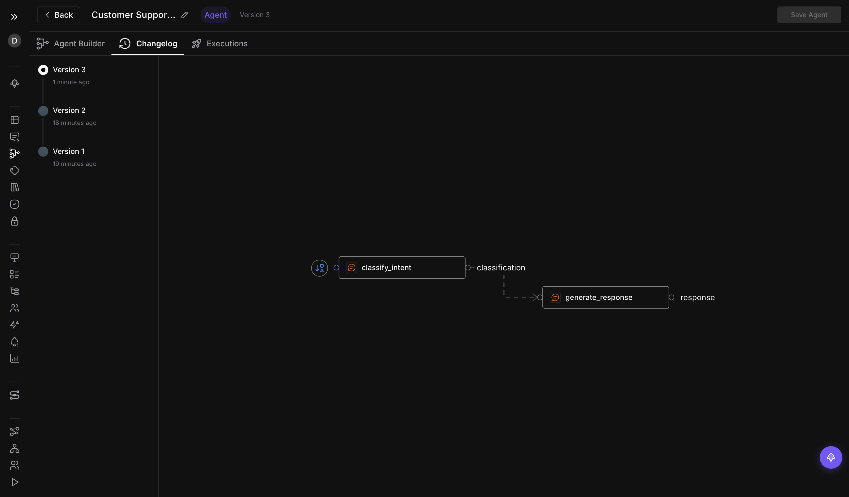Select the rocket launch icon in sidebar
This screenshot has height=497, width=849.
15,84
